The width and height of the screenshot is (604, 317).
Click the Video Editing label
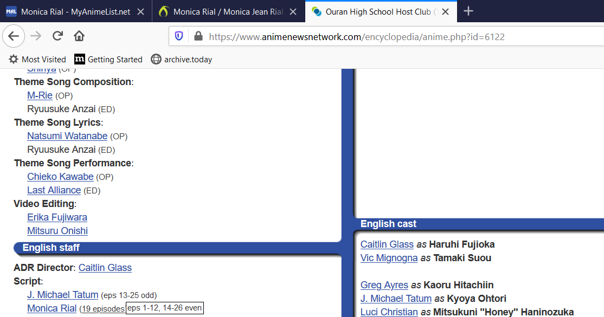[x=44, y=204]
